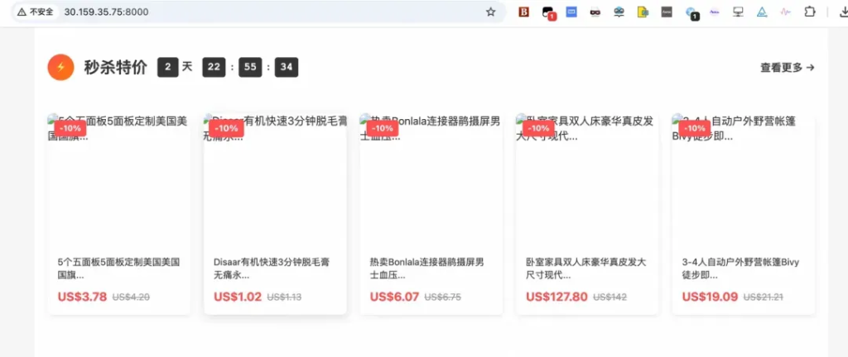Click the 不安全 security warning indicator
This screenshot has height=357, width=848.
pyautogui.click(x=35, y=12)
